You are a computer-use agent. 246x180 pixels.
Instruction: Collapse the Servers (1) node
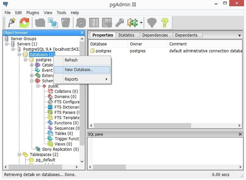7,44
